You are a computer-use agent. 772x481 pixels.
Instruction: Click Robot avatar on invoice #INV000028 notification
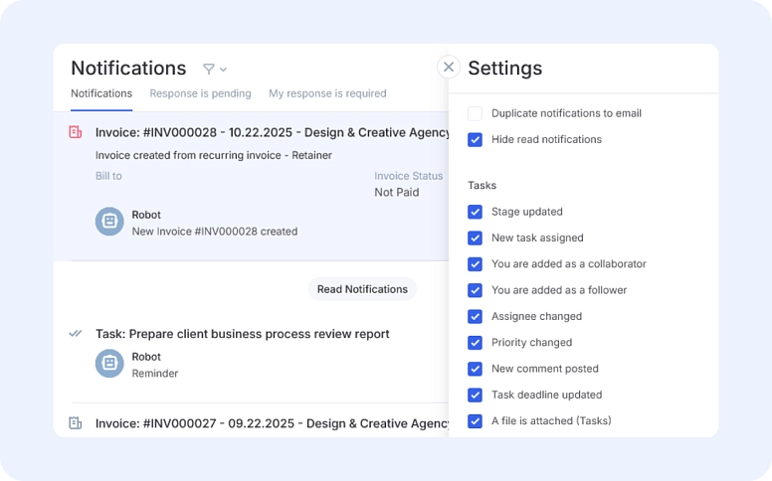point(109,222)
